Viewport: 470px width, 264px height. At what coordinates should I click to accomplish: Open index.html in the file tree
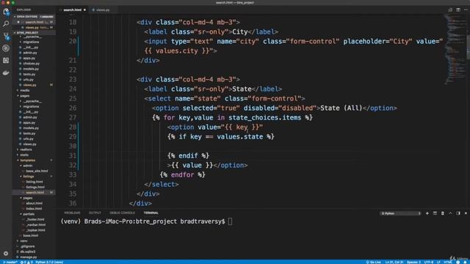coord(34,208)
